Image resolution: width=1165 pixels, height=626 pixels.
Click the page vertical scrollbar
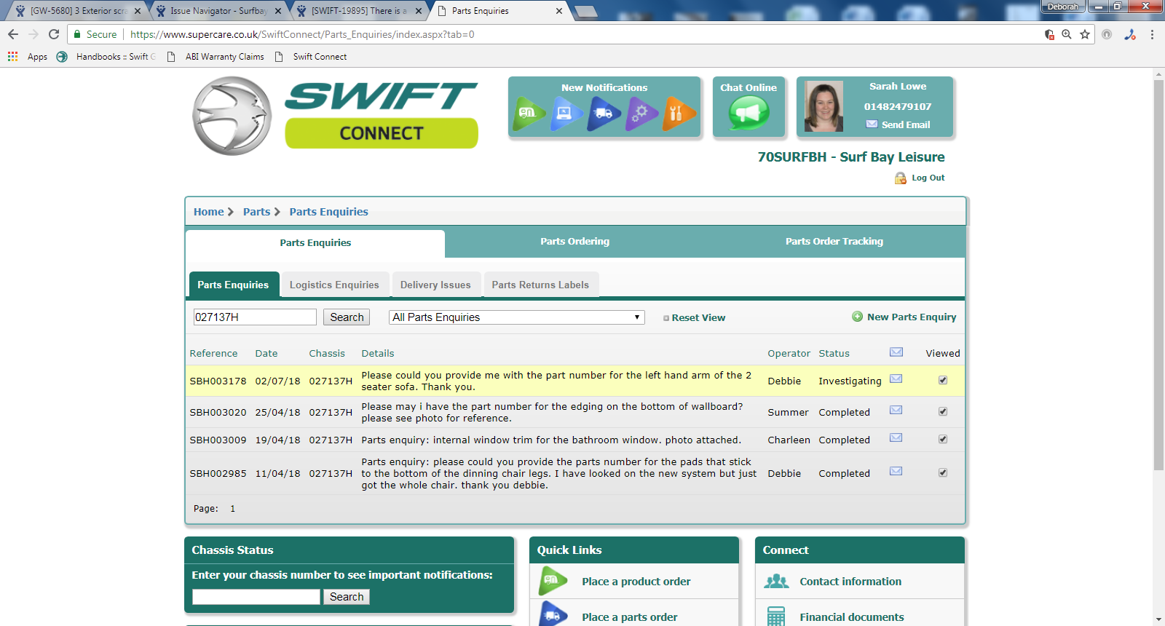click(1158, 275)
